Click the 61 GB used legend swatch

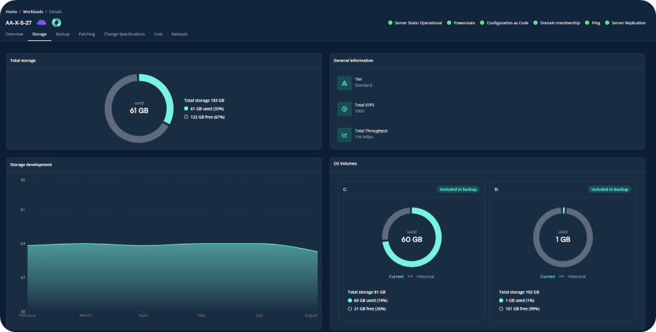tap(186, 109)
